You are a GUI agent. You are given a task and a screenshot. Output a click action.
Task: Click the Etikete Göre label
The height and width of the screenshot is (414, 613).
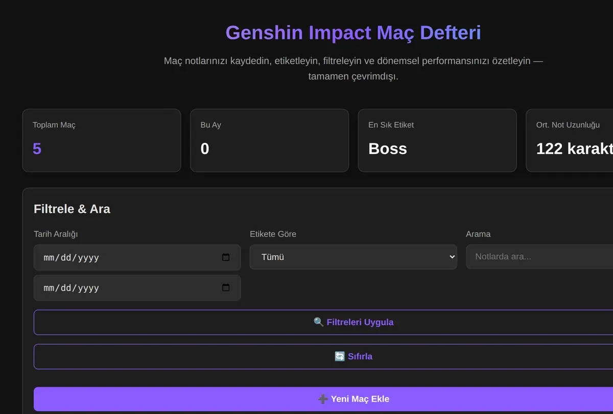coord(273,234)
